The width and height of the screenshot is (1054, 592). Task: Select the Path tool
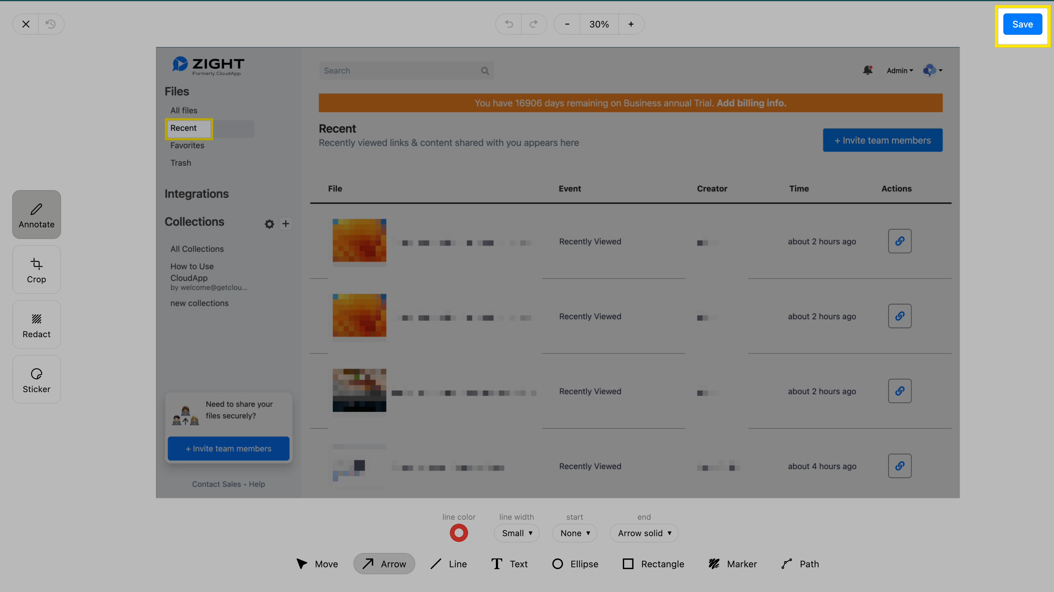click(x=800, y=564)
